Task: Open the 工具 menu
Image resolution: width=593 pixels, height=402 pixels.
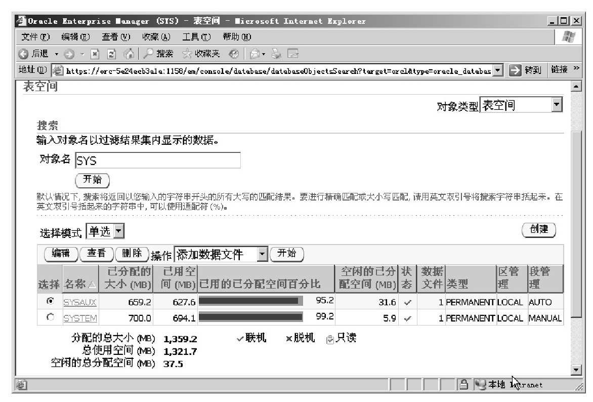Action: point(196,37)
